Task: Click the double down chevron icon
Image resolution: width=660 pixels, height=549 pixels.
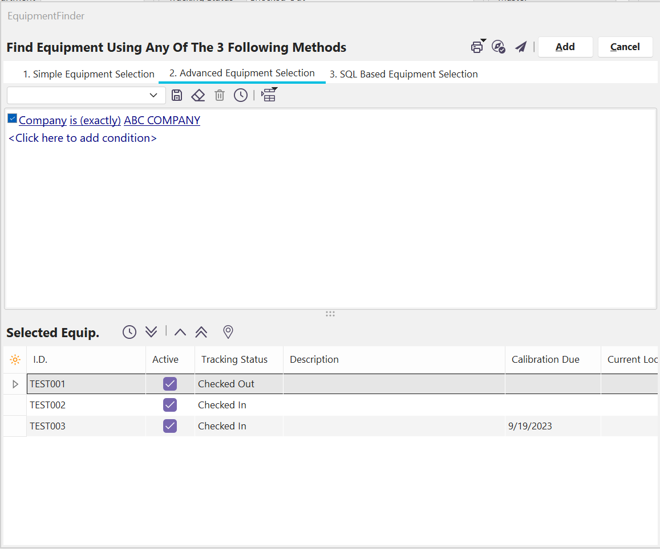Action: point(151,332)
